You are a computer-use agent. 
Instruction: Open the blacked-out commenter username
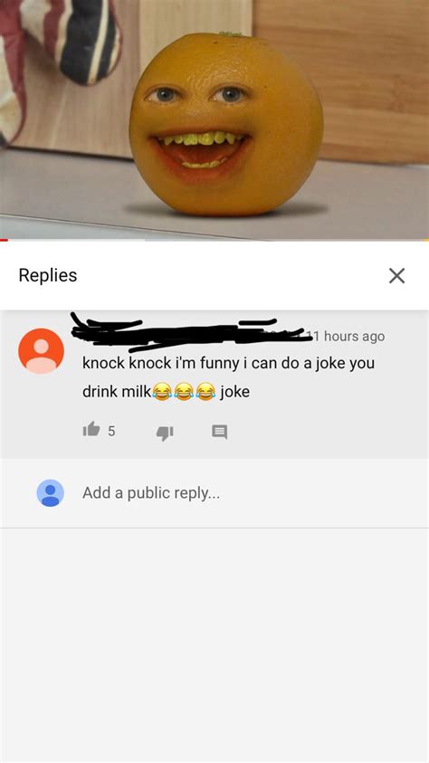point(190,332)
